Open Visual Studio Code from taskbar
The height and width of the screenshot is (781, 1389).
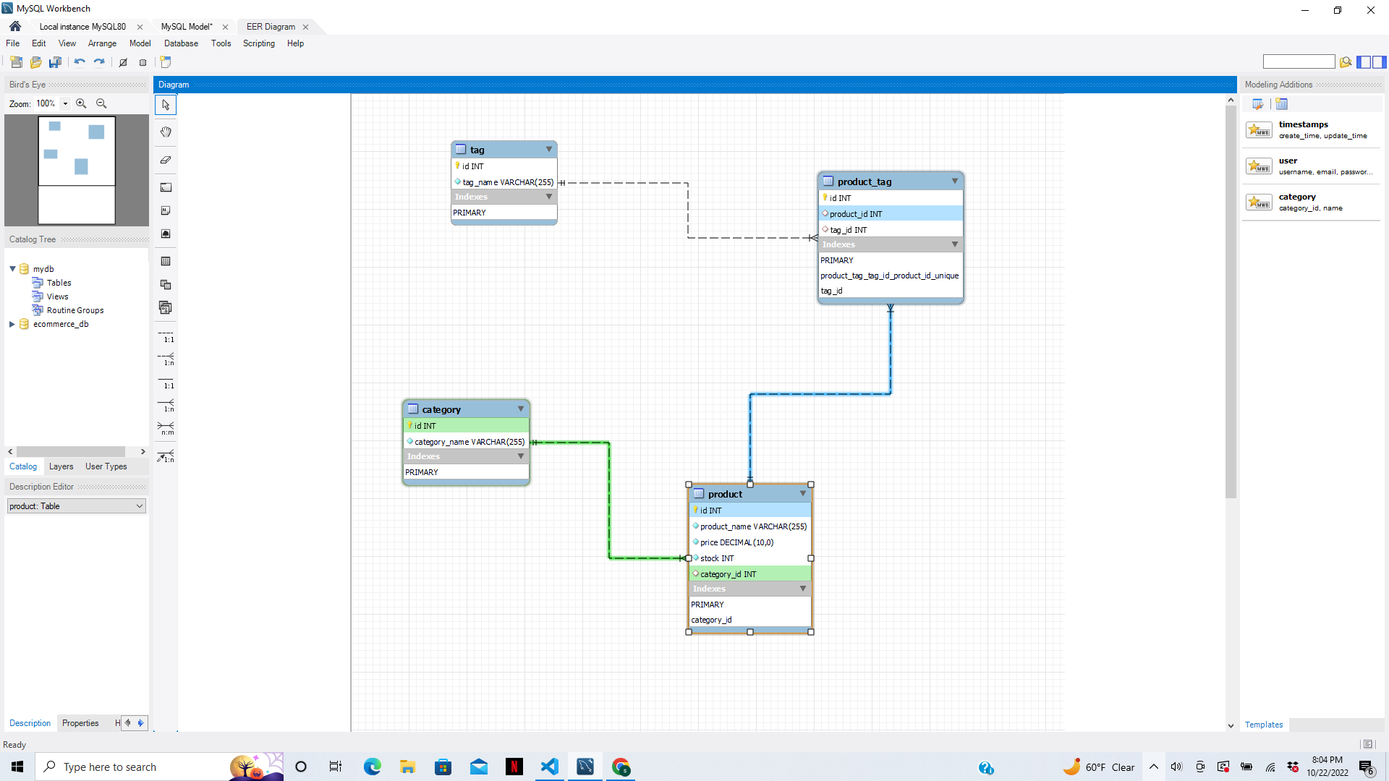(550, 767)
